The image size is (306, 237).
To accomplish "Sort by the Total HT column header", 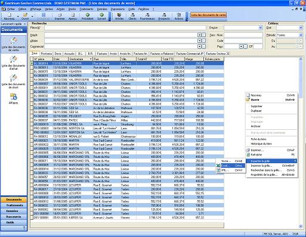I will click(149, 59).
